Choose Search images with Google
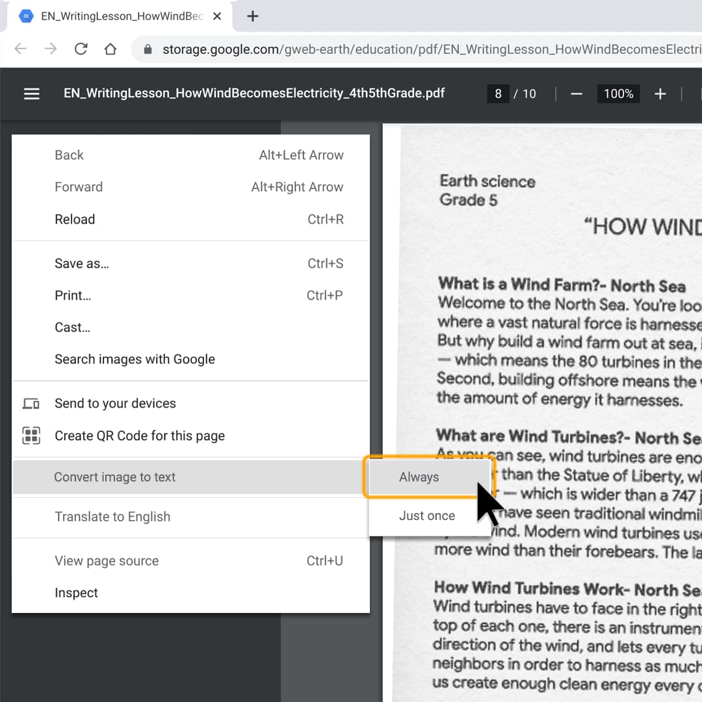This screenshot has height=702, width=702. click(190, 359)
